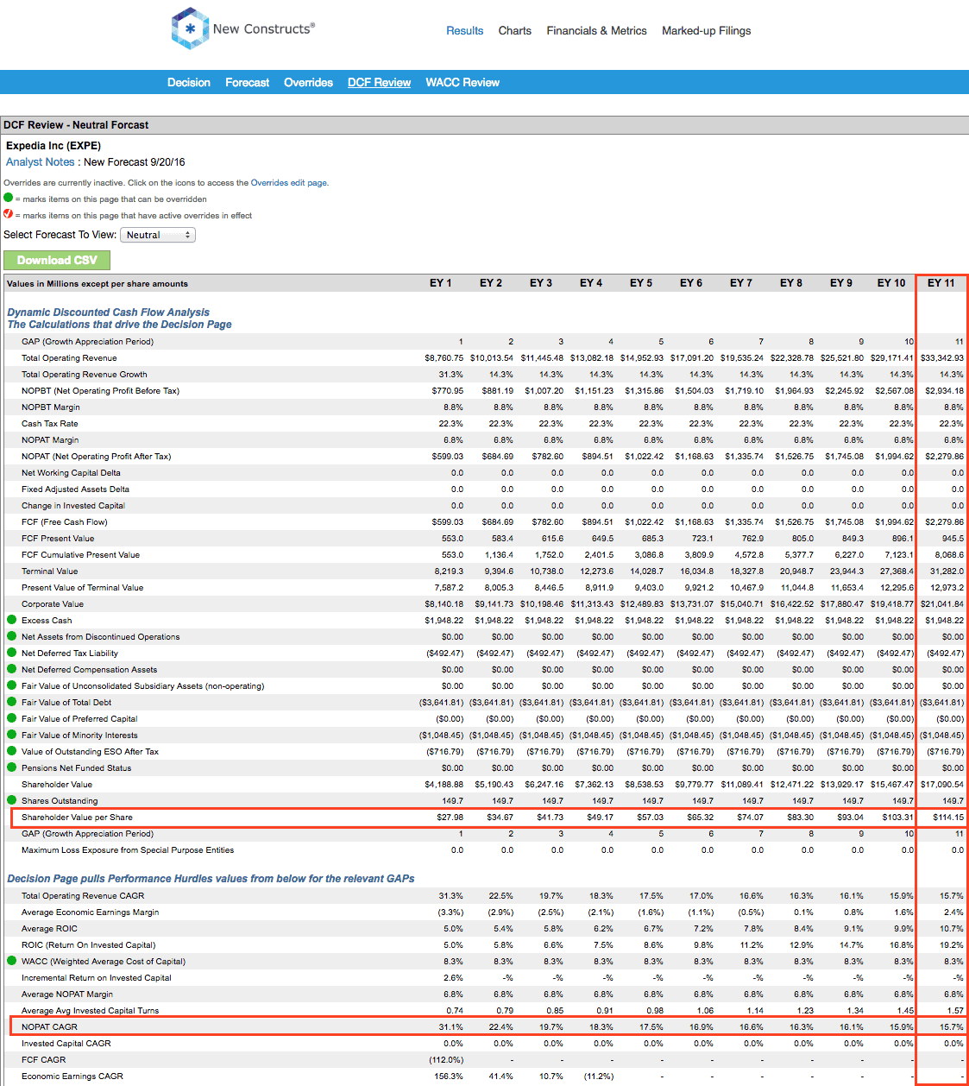
Task: Click the Expedia Inc (EXPE) company title
Action: coord(53,146)
